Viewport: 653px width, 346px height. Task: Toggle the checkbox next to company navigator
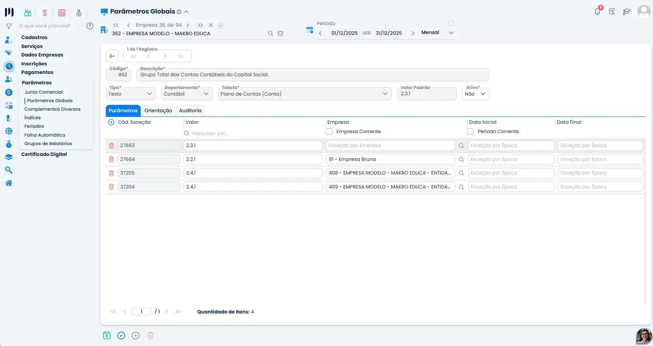(x=221, y=26)
